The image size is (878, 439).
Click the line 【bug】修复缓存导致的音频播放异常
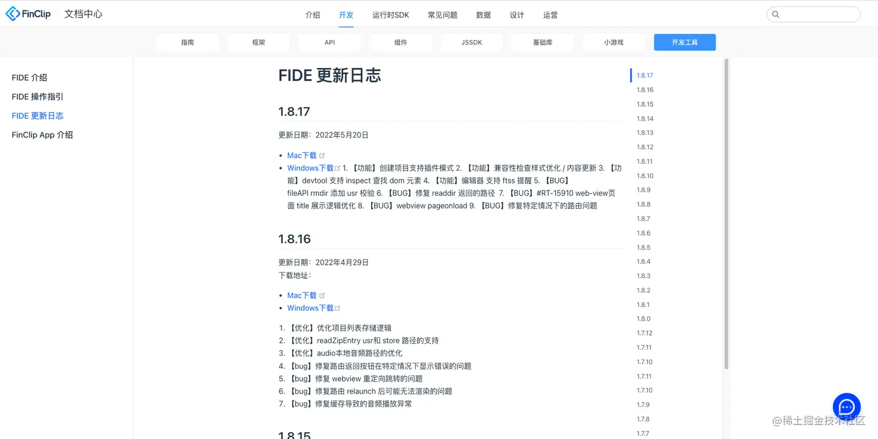pos(350,404)
